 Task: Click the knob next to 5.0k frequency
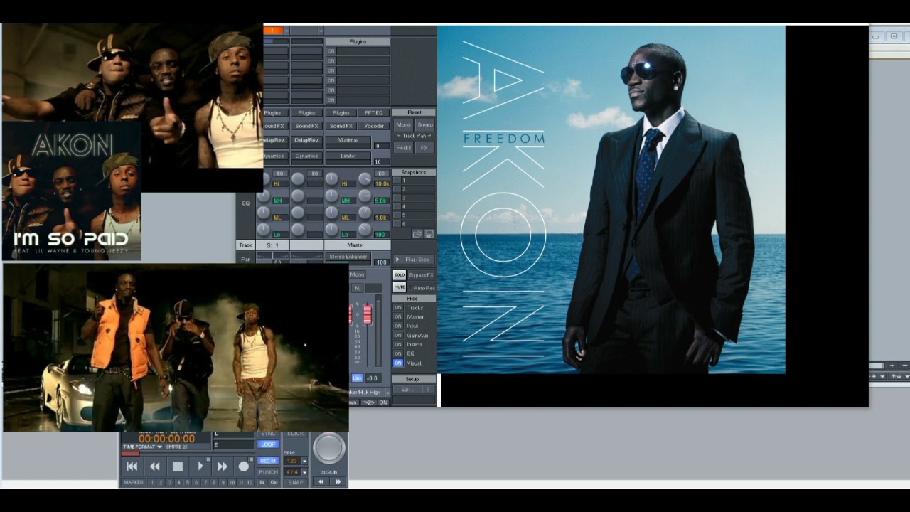pyautogui.click(x=365, y=196)
